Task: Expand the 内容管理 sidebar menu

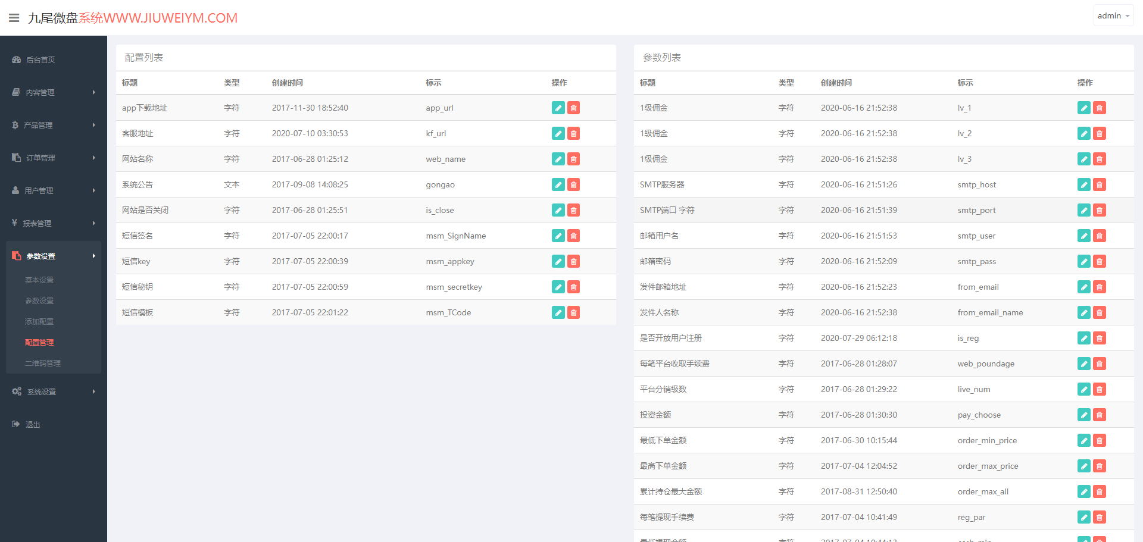Action: tap(54, 92)
